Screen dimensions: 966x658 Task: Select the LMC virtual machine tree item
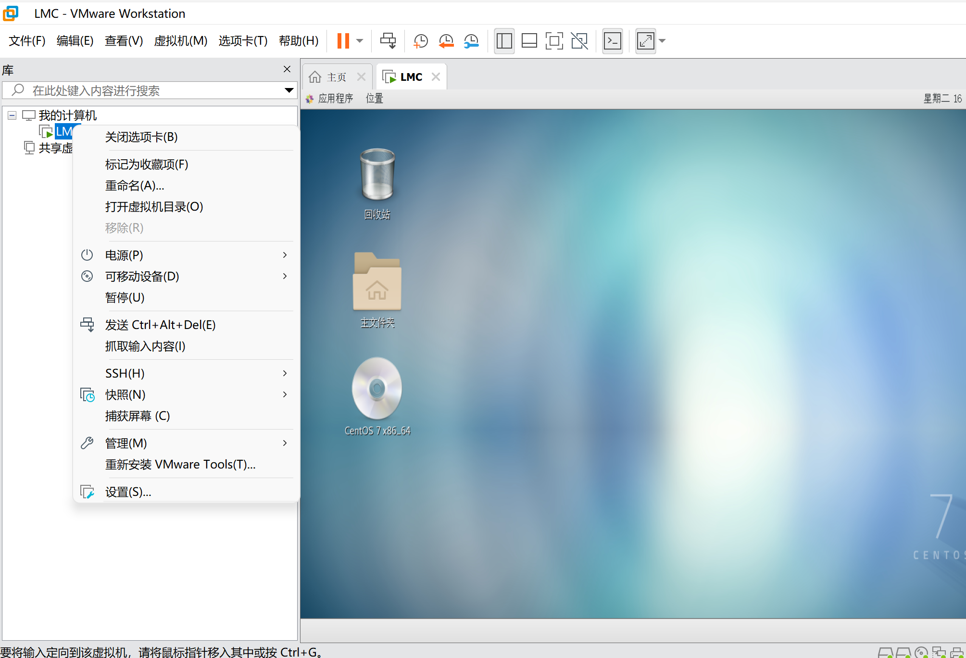(x=63, y=131)
